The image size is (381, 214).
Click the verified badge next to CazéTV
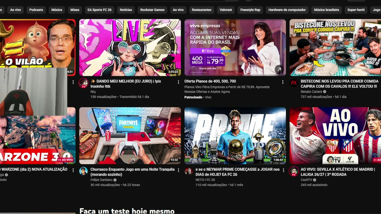pos(314,180)
